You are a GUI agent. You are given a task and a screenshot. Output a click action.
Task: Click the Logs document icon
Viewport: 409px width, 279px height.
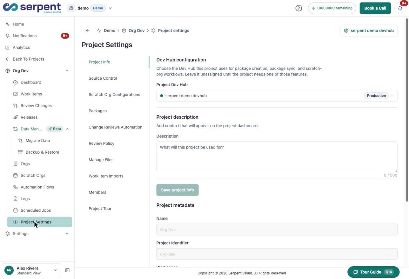(x=15, y=199)
